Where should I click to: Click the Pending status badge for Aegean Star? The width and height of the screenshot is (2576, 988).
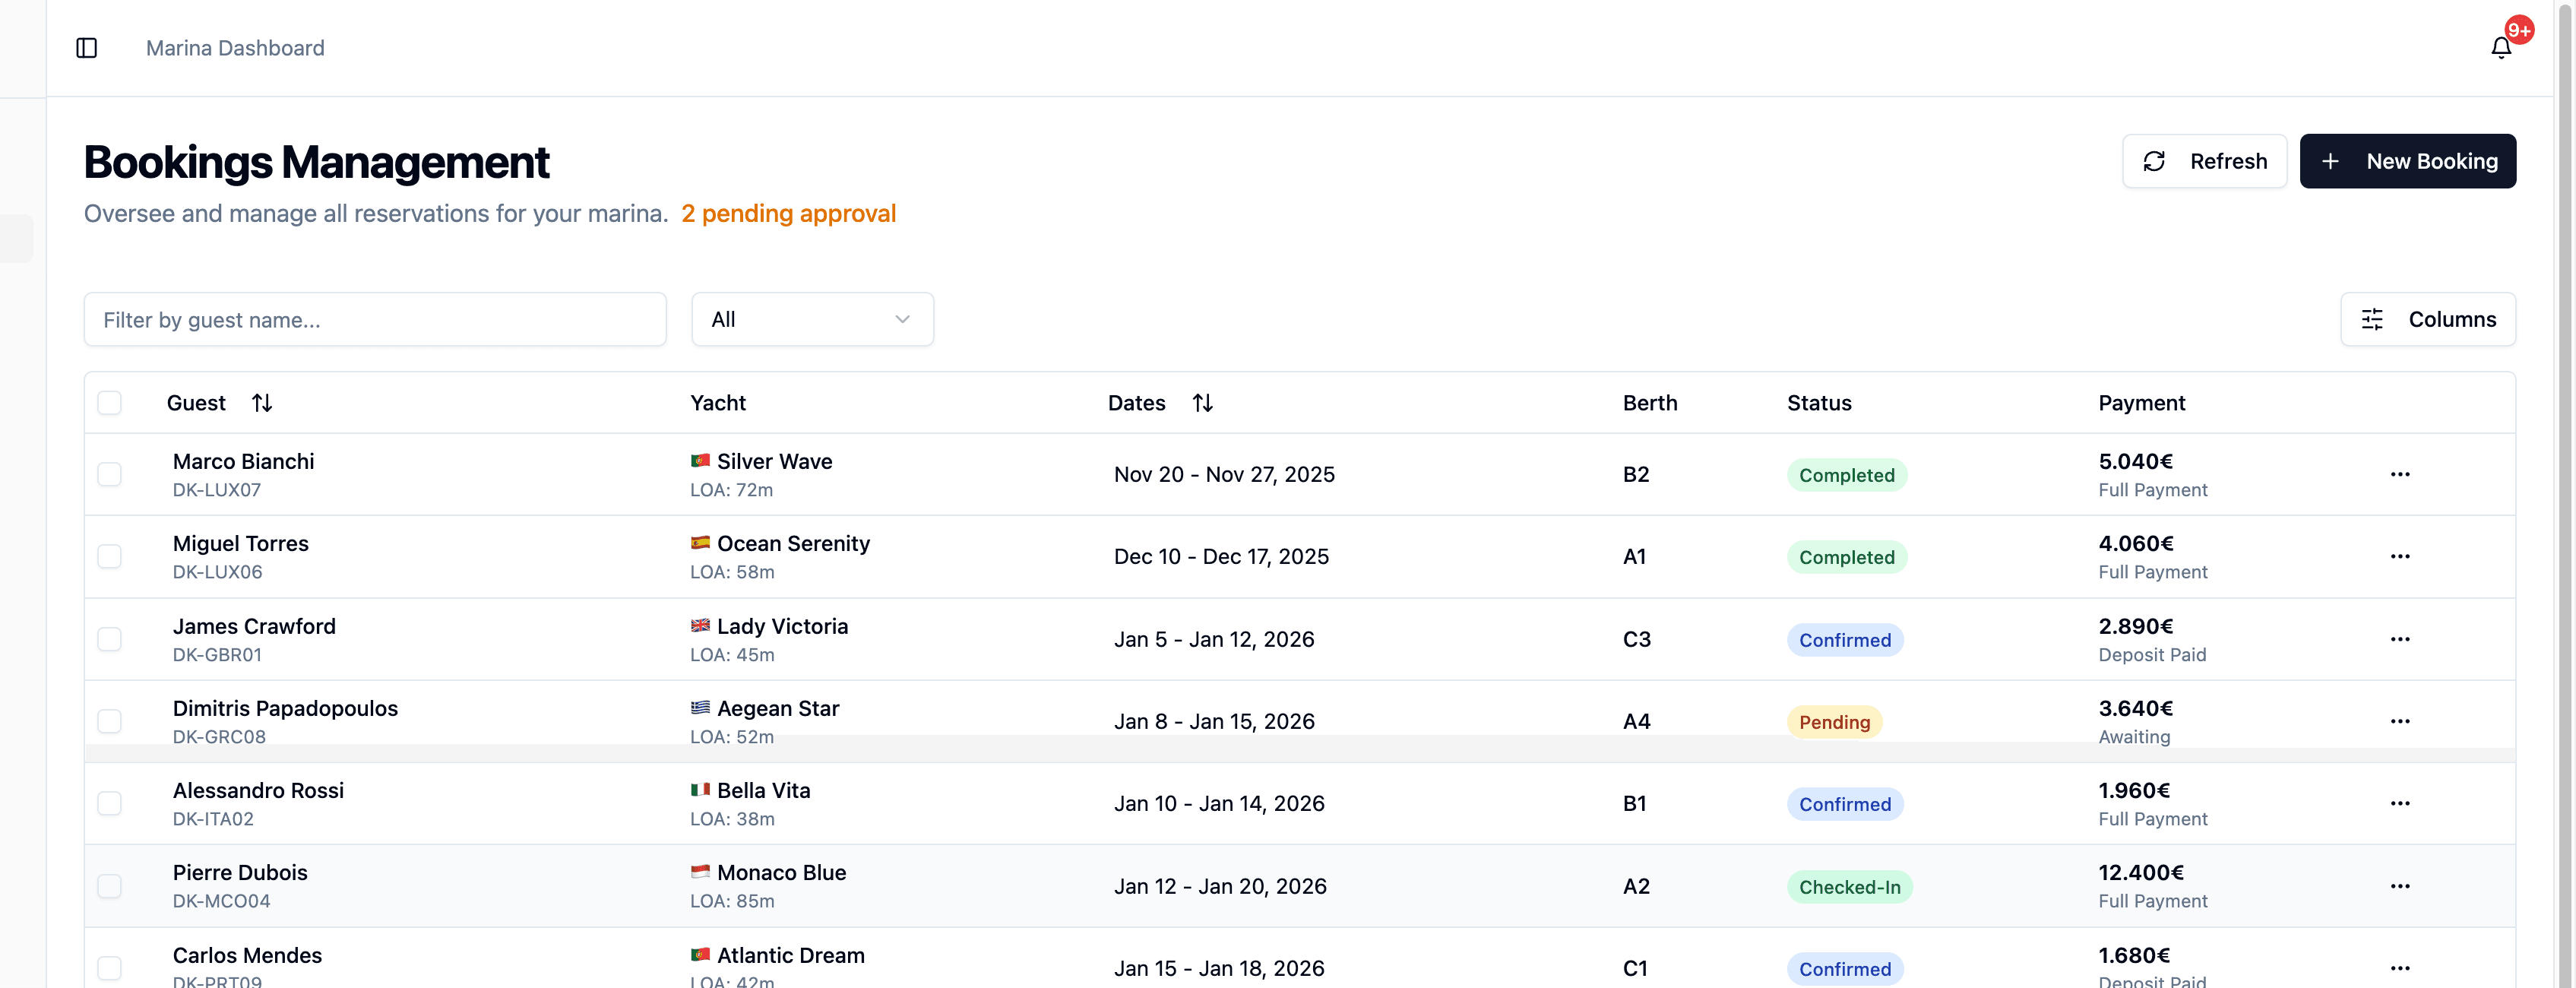tap(1834, 721)
